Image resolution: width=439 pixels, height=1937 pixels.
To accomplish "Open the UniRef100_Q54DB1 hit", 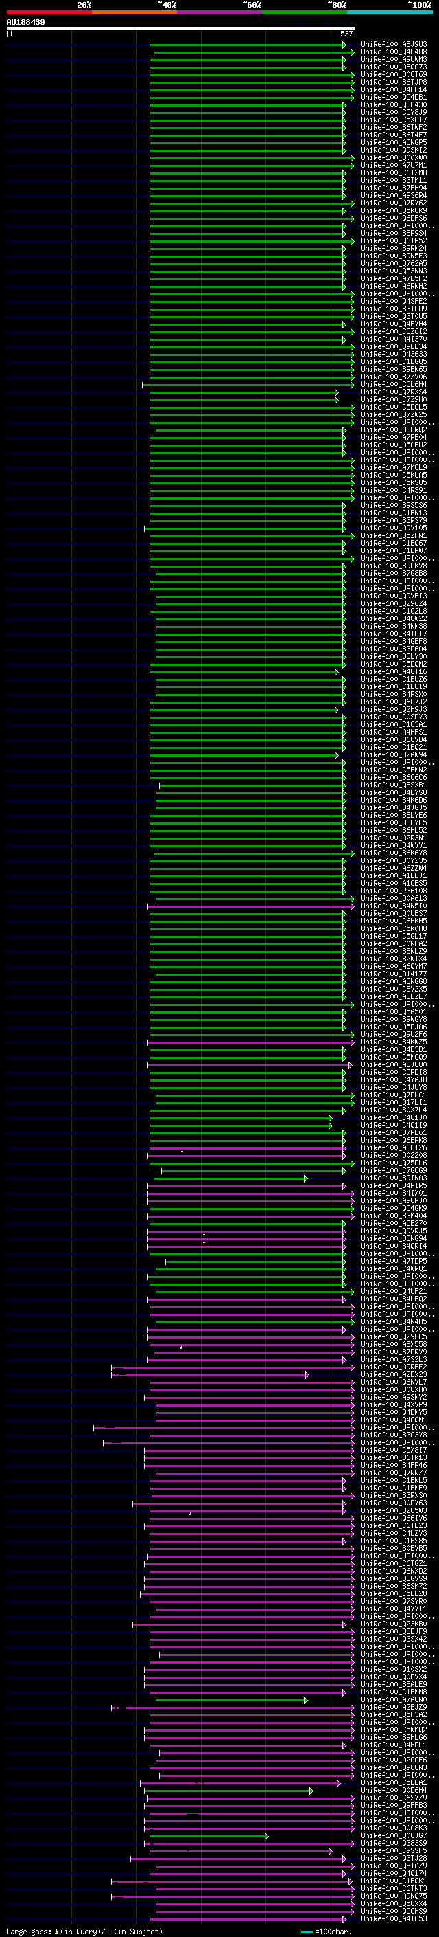I will 394,97.
